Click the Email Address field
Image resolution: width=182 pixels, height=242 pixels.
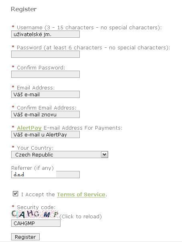[x=45, y=94]
